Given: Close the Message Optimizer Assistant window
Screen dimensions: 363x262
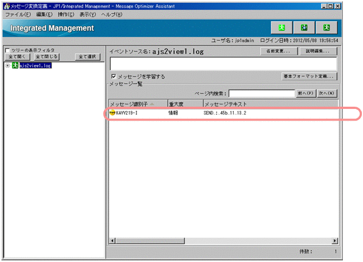Looking at the screenshot, I should (337, 6).
